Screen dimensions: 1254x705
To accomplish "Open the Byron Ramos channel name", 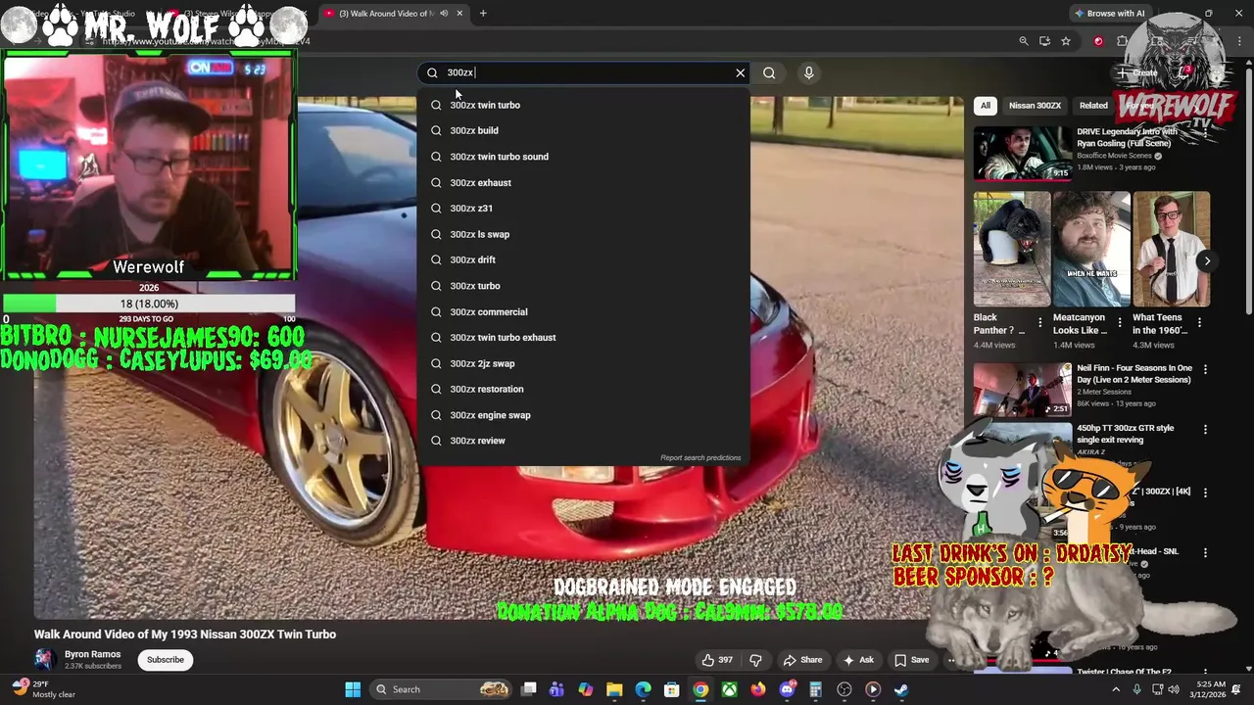I will (x=93, y=654).
